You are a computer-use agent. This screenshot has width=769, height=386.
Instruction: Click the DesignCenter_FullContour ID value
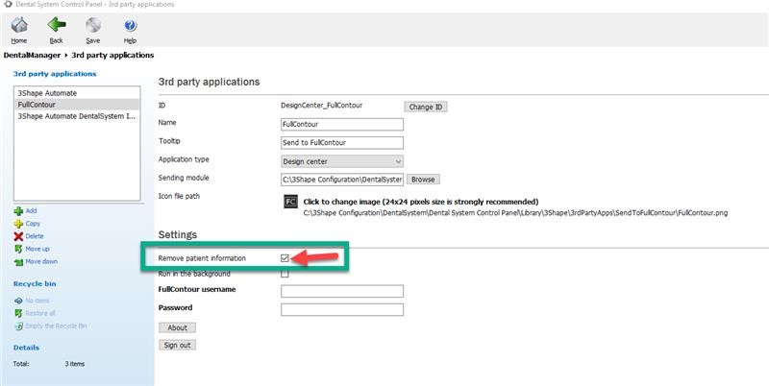coord(321,105)
